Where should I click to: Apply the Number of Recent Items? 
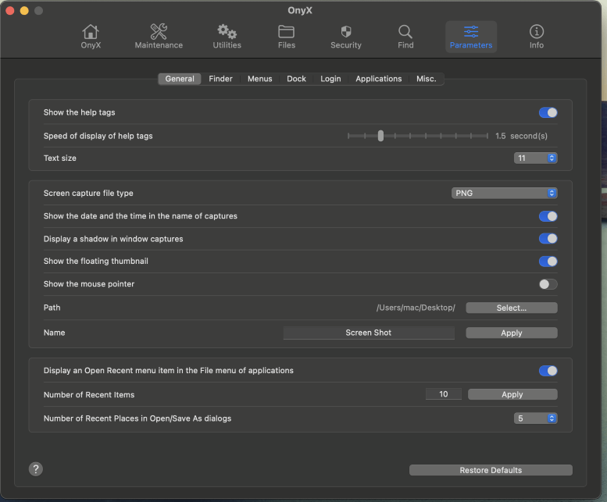point(512,394)
